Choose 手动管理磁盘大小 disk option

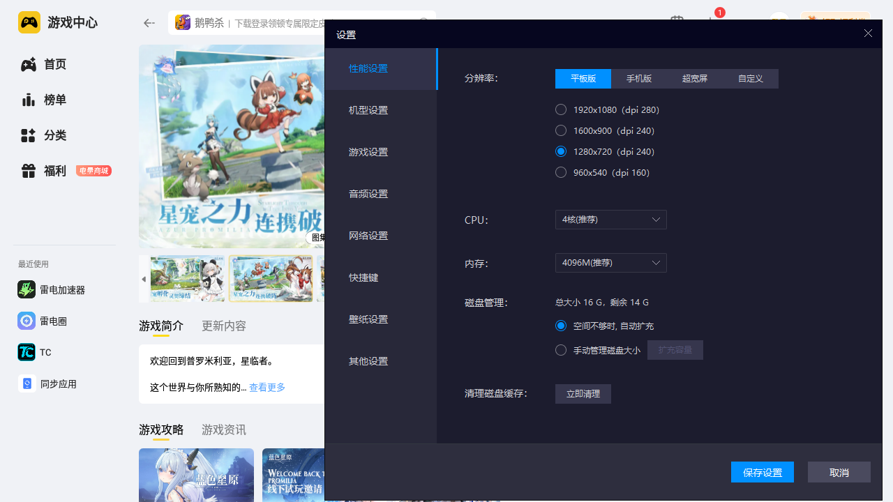[561, 350]
